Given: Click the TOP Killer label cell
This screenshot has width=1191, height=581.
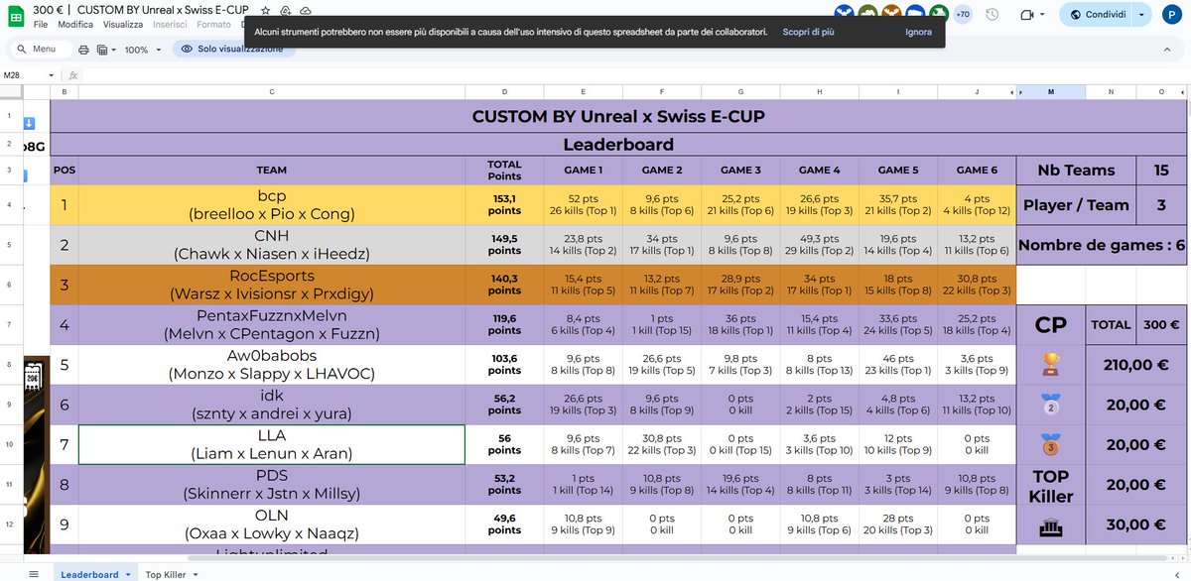Looking at the screenshot, I should point(1051,486).
